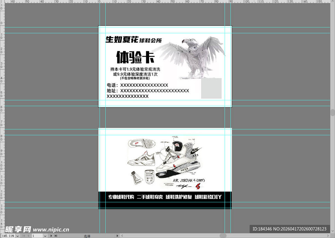Click the ruler origin corner box
Image resolution: width=335 pixels, height=238 pixels.
click(x=2, y=2)
